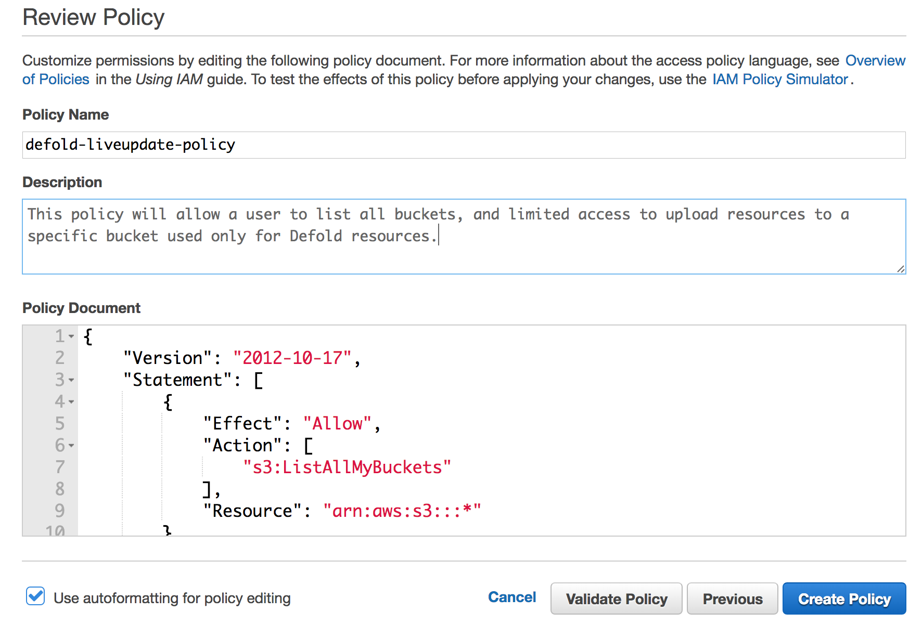Collapse the Action list on line 6
This screenshot has width=922, height=625.
pyautogui.click(x=71, y=446)
